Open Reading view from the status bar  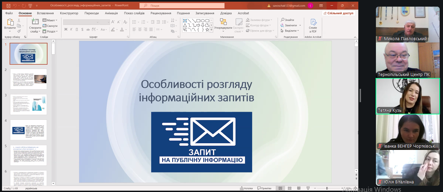pos(299,188)
